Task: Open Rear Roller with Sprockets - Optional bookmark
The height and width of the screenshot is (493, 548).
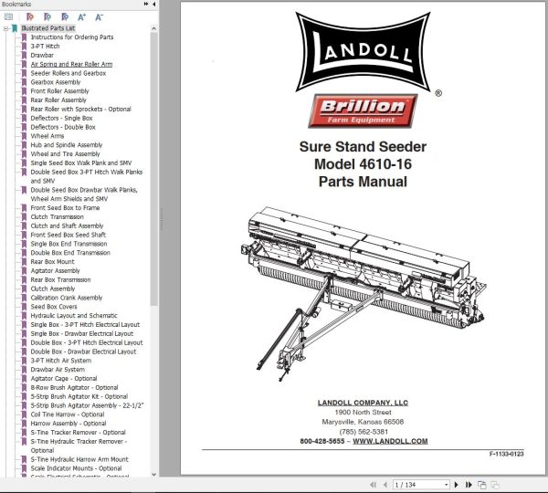Action: 80,109
